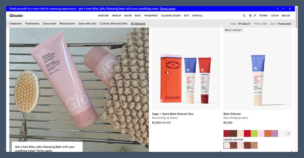Select the lime green Balm Dotcom swatch
Screen dimensions: 304x158
[x=254, y=133]
